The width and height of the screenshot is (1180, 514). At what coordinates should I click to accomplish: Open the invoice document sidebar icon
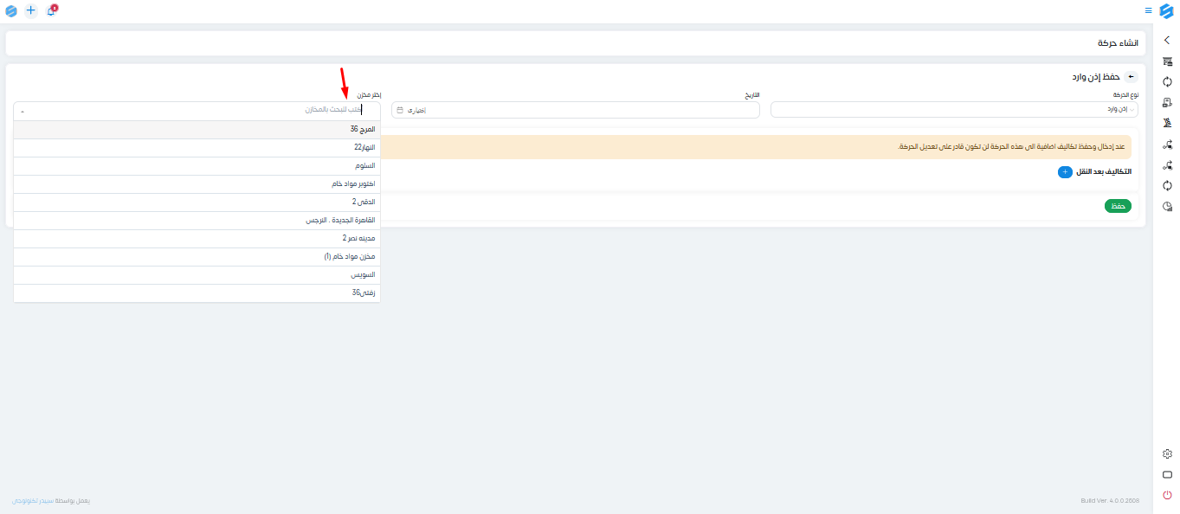(1167, 103)
